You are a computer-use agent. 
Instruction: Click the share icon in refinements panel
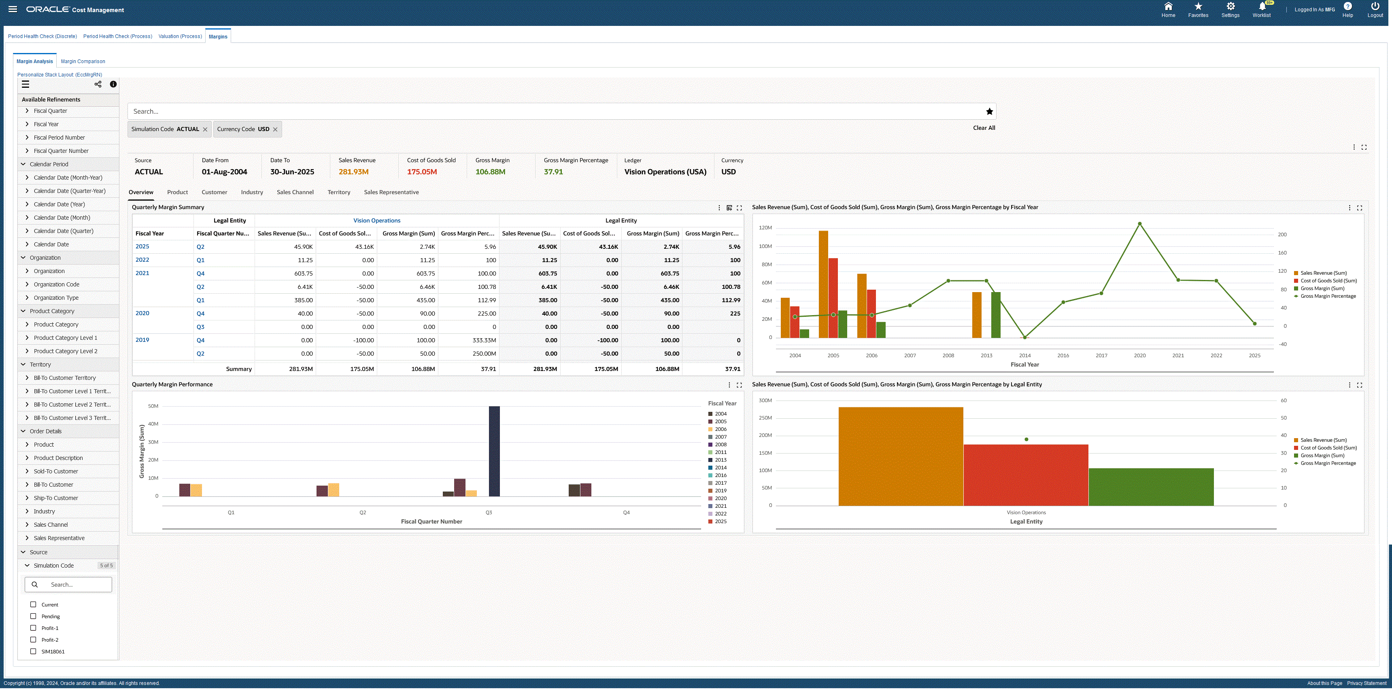pos(98,84)
